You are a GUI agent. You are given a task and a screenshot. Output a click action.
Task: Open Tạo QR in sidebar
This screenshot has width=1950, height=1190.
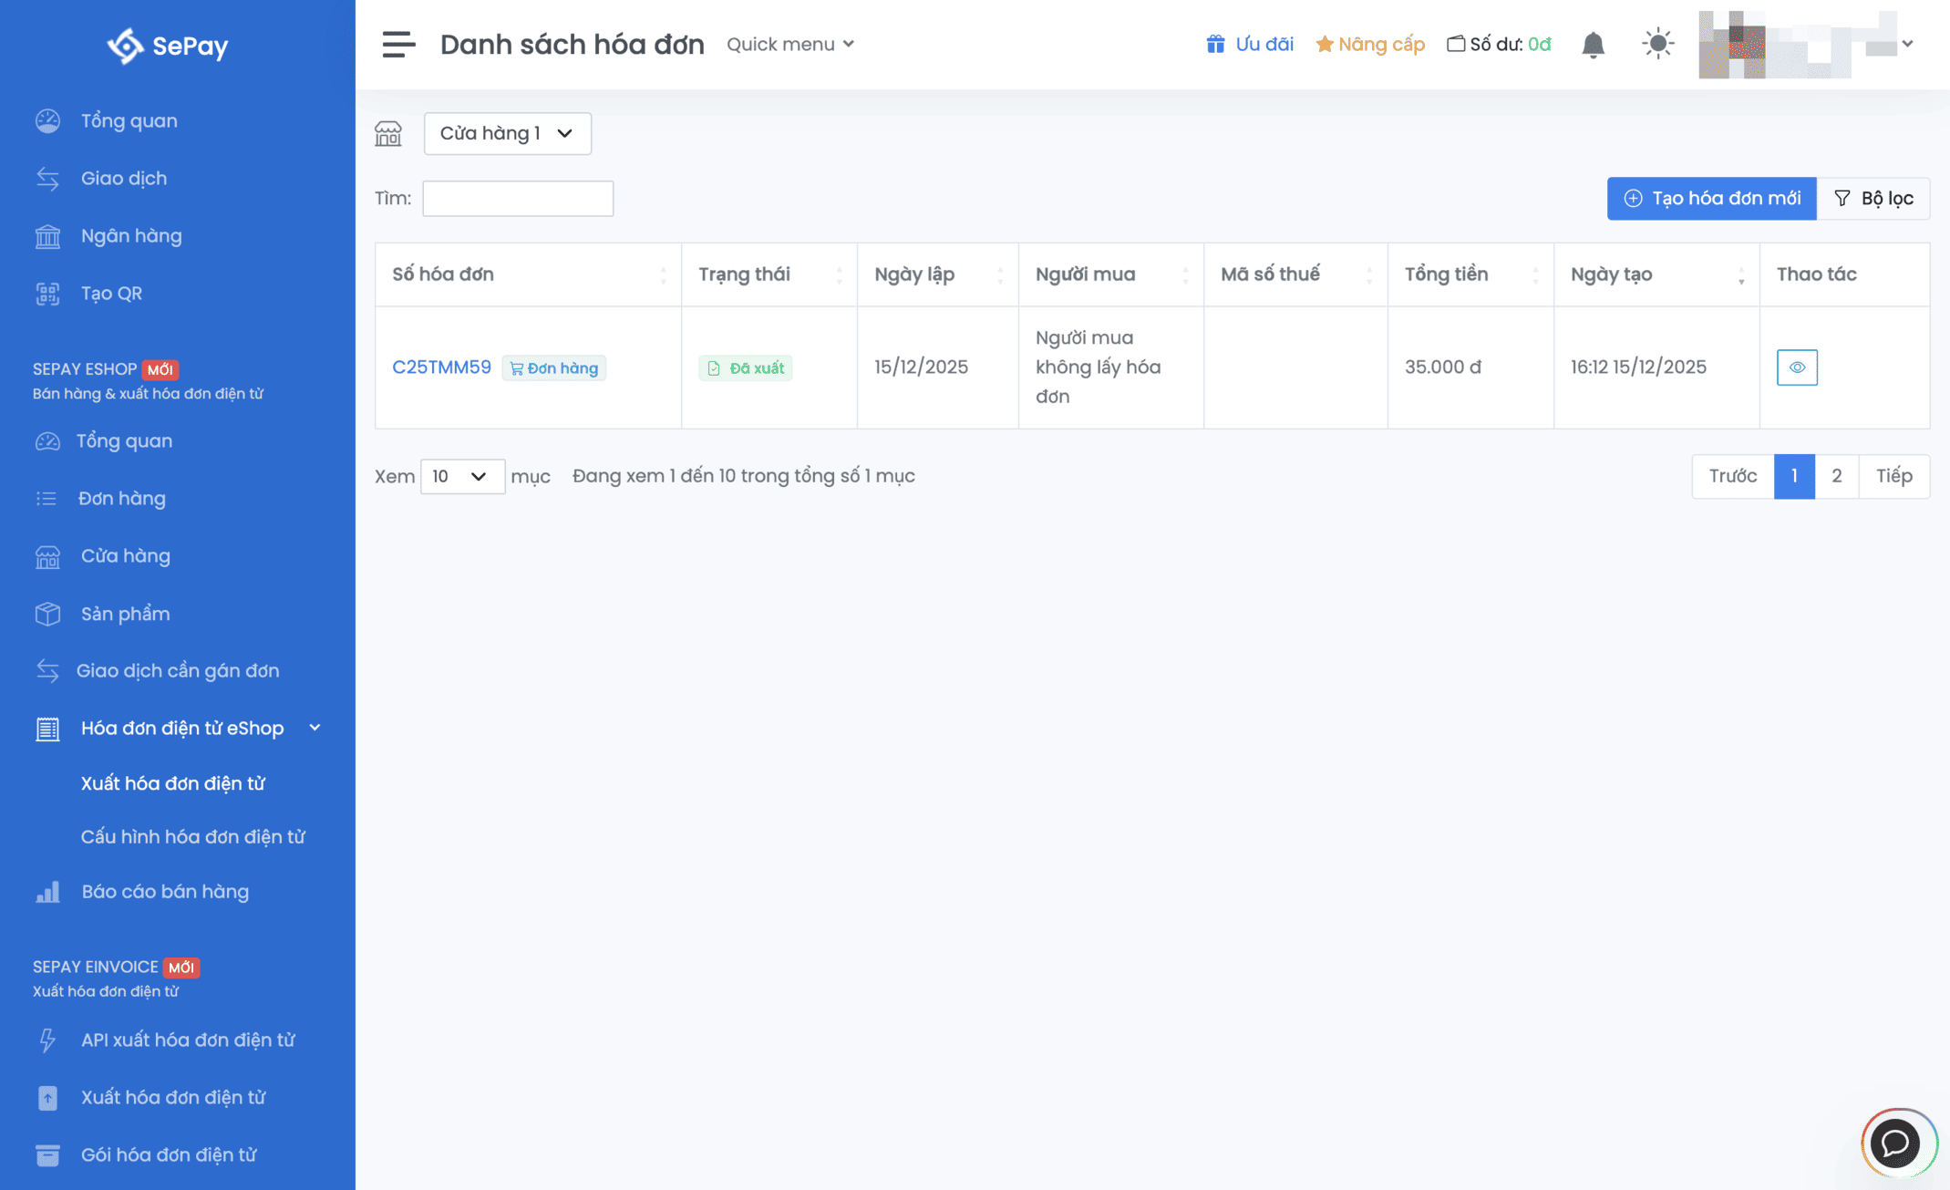[111, 294]
